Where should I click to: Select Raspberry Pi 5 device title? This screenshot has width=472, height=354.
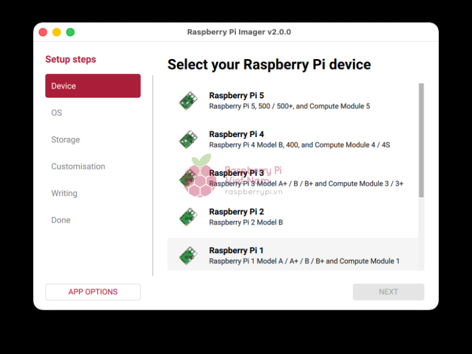click(x=237, y=96)
